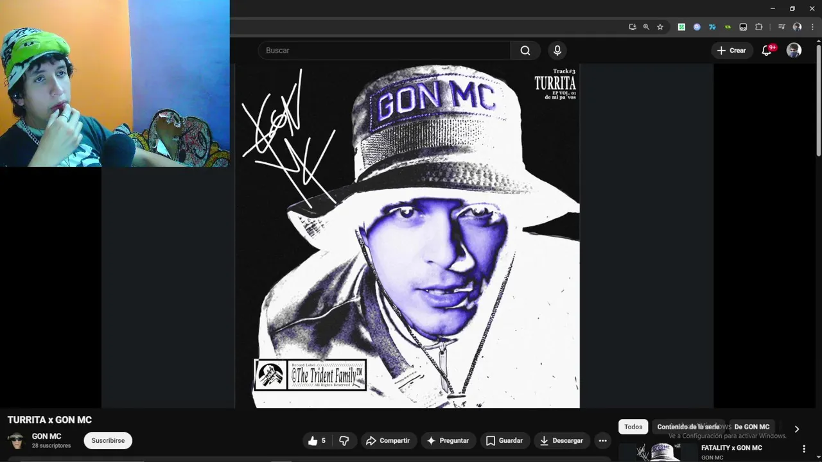Open the Extensions puzzle-piece menu
The height and width of the screenshot is (462, 822).
(x=759, y=27)
